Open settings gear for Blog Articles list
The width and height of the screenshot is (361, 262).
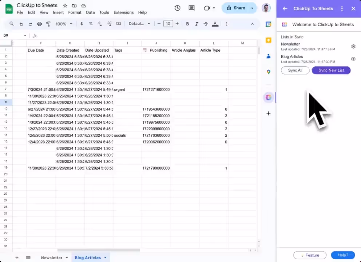353,59
